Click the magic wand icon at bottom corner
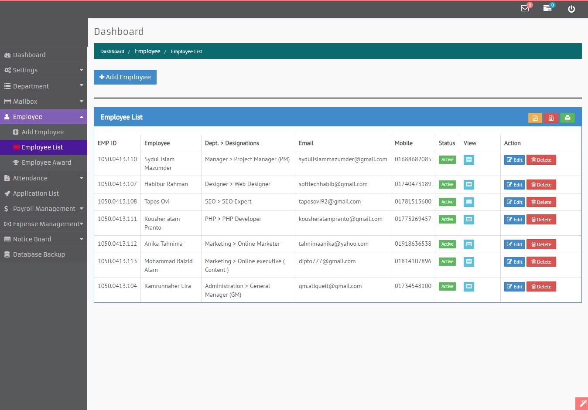The height and width of the screenshot is (410, 588). (582, 404)
